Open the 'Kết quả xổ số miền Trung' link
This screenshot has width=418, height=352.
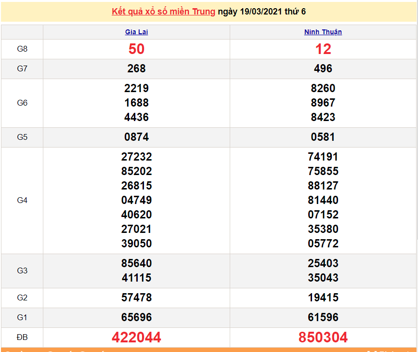click(163, 12)
